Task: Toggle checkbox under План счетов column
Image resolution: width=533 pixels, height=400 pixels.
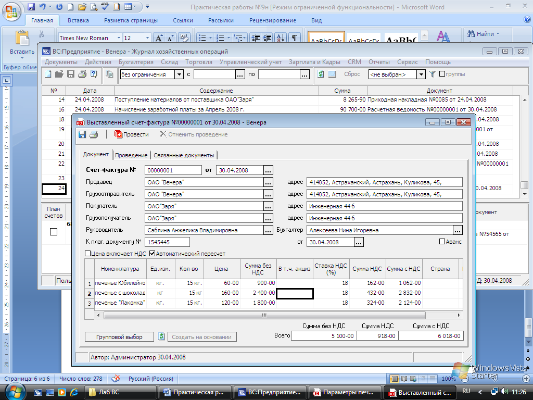Action: pyautogui.click(x=54, y=232)
